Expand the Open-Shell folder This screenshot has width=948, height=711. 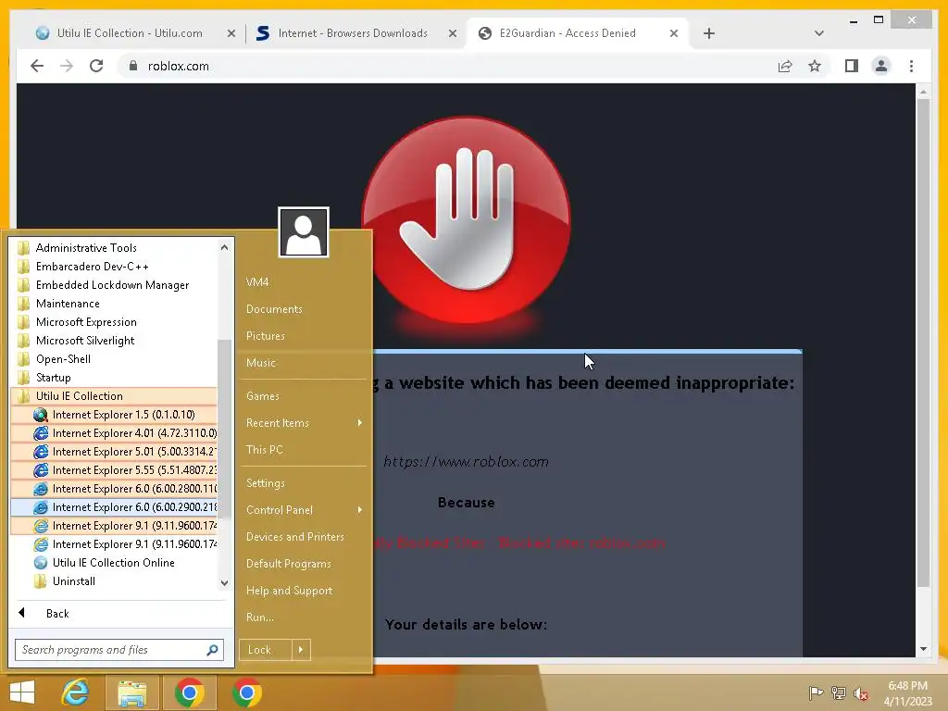coord(114,359)
